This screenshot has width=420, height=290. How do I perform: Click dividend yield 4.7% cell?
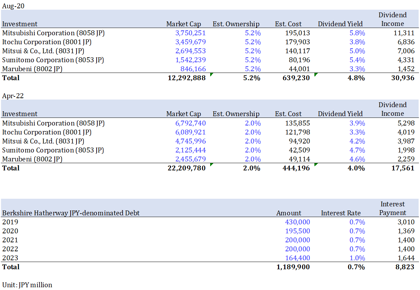357,150
